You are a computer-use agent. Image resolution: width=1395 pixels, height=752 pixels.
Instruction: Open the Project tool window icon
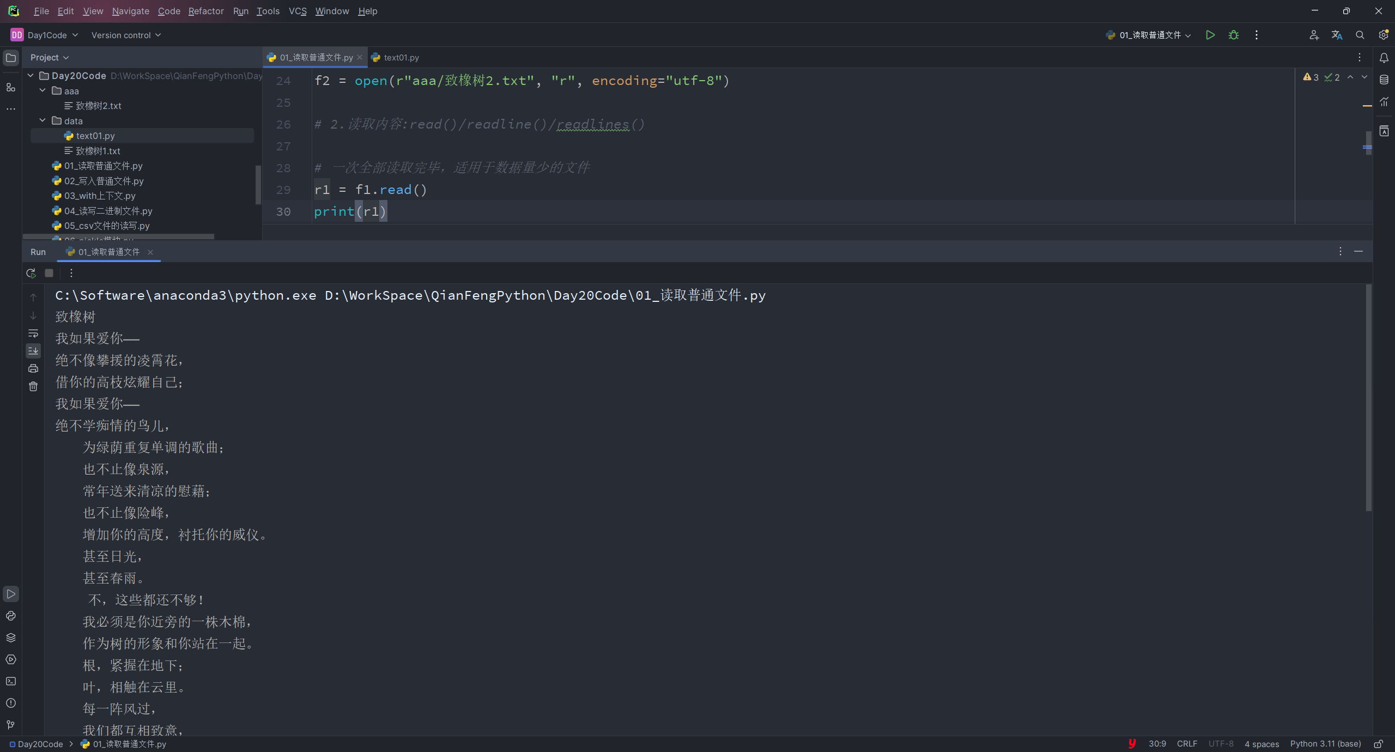tap(11, 58)
